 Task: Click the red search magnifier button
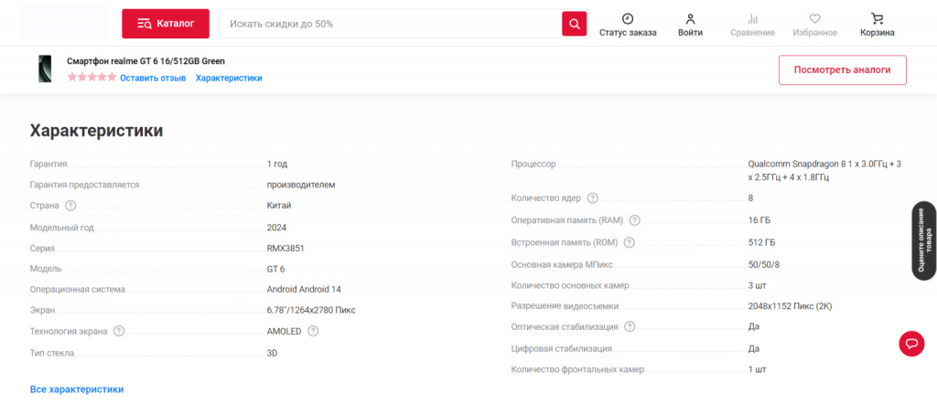click(574, 24)
